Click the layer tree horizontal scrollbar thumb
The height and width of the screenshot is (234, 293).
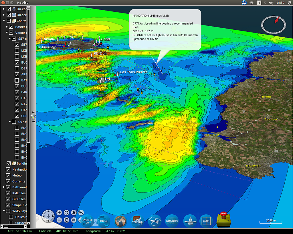point(6,226)
